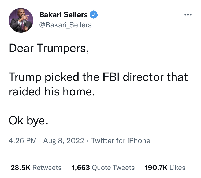Click the 4:26 PM timestamp
The height and width of the screenshot is (178, 201).
pyautogui.click(x=23, y=140)
